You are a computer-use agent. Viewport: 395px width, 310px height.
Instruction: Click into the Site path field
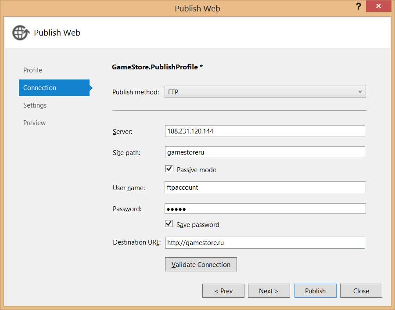tap(265, 152)
